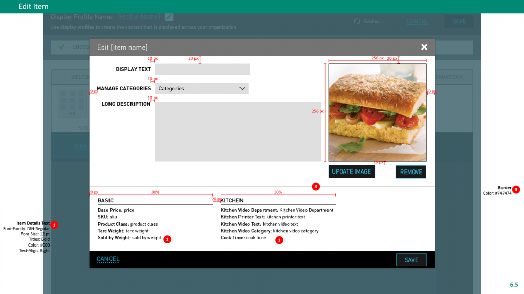Click red marker 1 beside Item Details Text
Viewport: 524px width, 294px height.
coord(54,225)
